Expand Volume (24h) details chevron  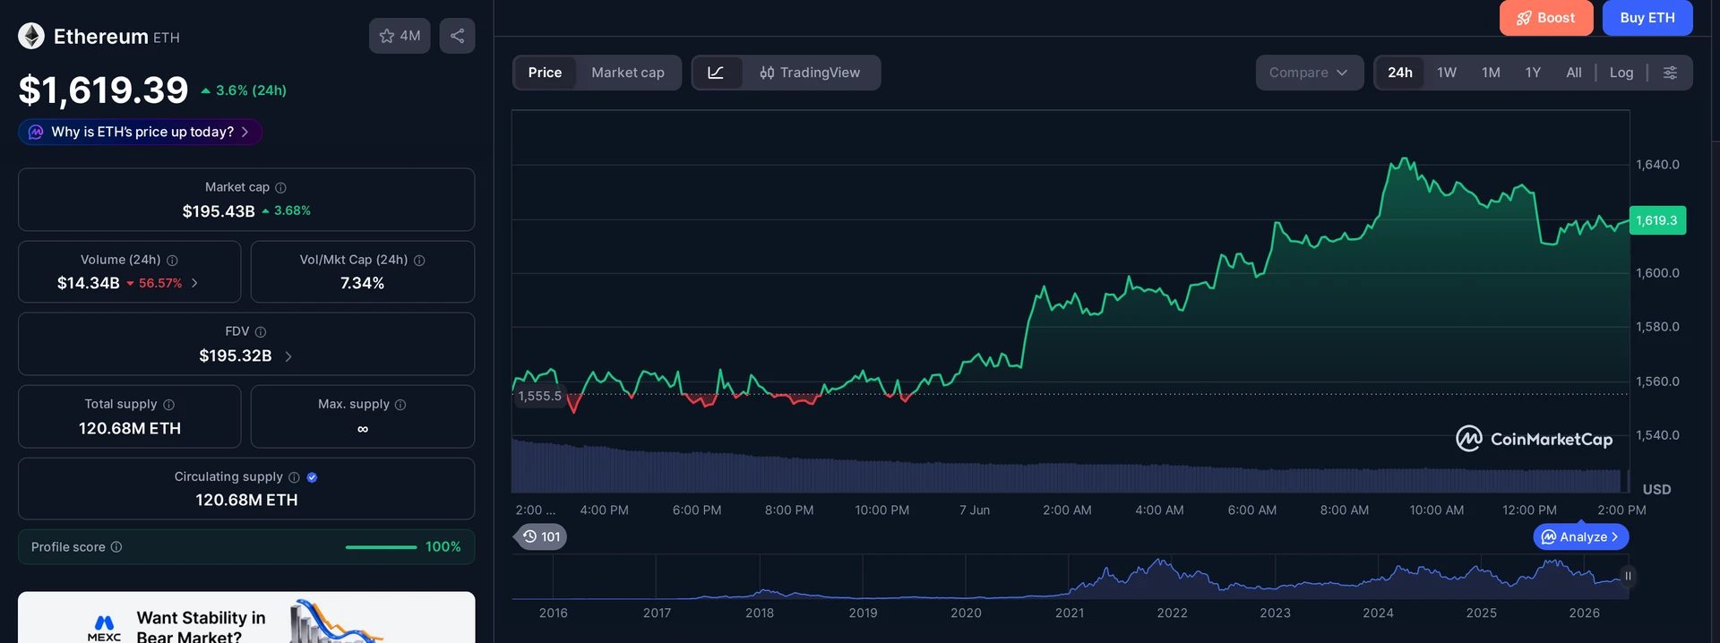(194, 283)
